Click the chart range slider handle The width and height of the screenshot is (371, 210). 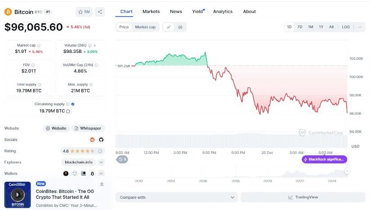347,171
